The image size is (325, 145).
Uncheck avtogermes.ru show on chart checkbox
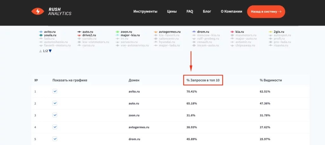coord(55,127)
